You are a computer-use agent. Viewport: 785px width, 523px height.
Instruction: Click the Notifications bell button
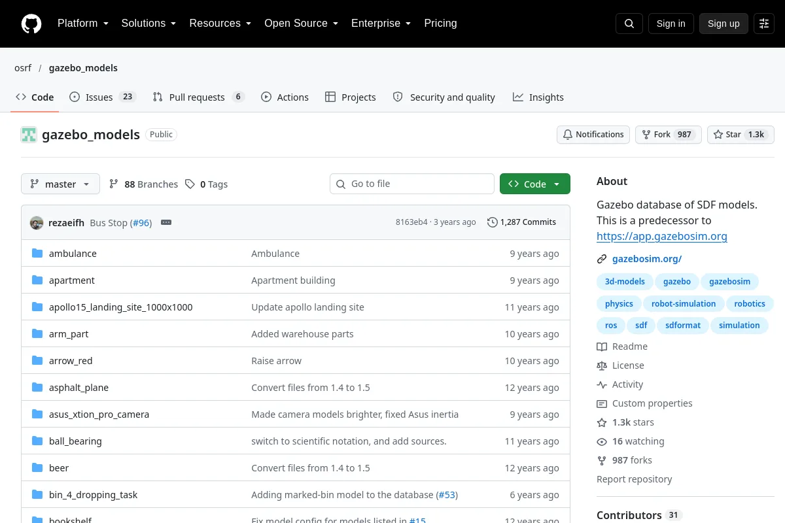point(593,135)
